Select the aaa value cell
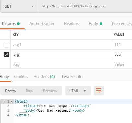The width and height of the screenshot is (132, 123). point(122,55)
